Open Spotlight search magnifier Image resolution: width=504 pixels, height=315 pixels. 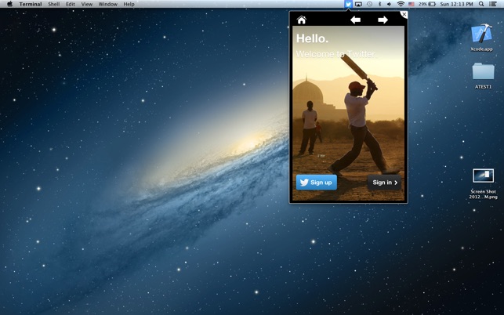coord(481,4)
